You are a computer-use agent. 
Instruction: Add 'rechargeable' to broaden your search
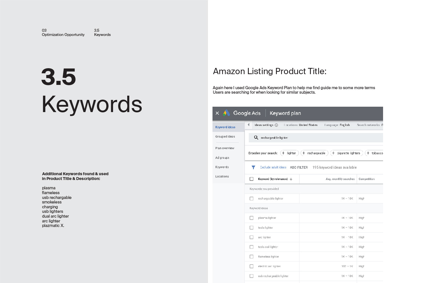pyautogui.click(x=314, y=153)
